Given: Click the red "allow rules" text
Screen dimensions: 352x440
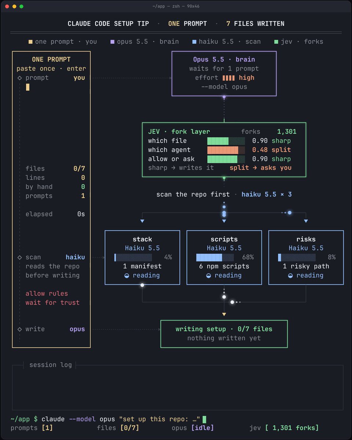Looking at the screenshot, I should point(47,294).
